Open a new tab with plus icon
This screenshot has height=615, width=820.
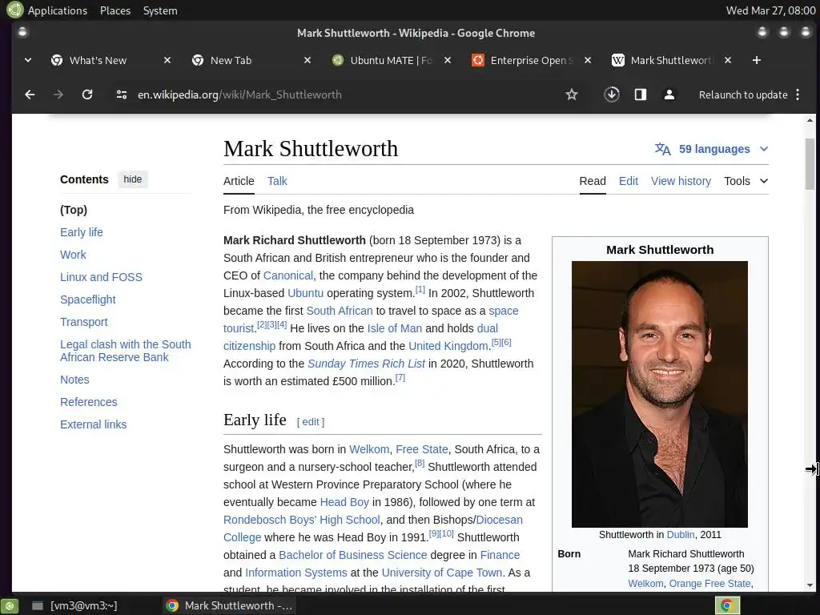click(756, 60)
